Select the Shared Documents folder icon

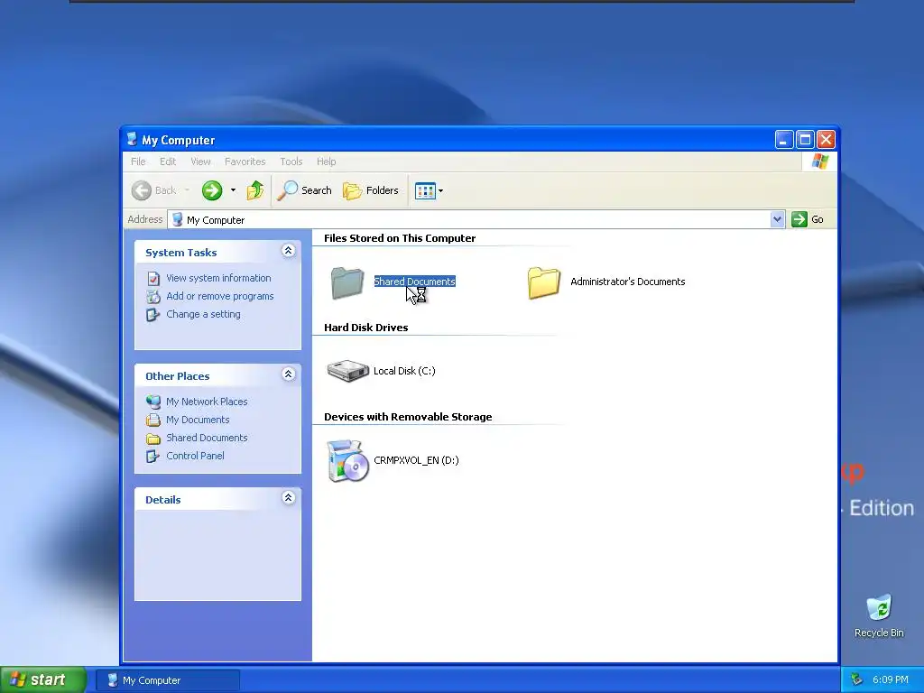[x=347, y=282]
